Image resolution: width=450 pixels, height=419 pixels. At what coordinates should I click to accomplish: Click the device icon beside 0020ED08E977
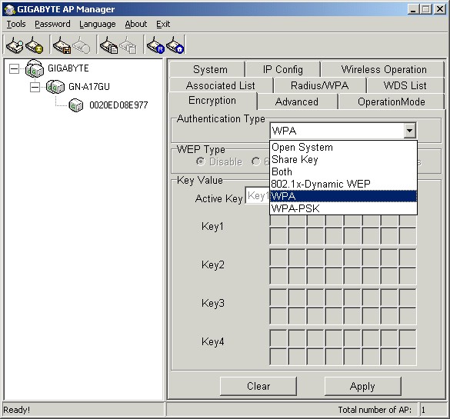click(x=76, y=105)
